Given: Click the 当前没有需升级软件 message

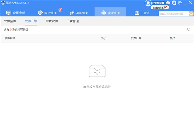Looking at the screenshot, I should coord(97,87).
